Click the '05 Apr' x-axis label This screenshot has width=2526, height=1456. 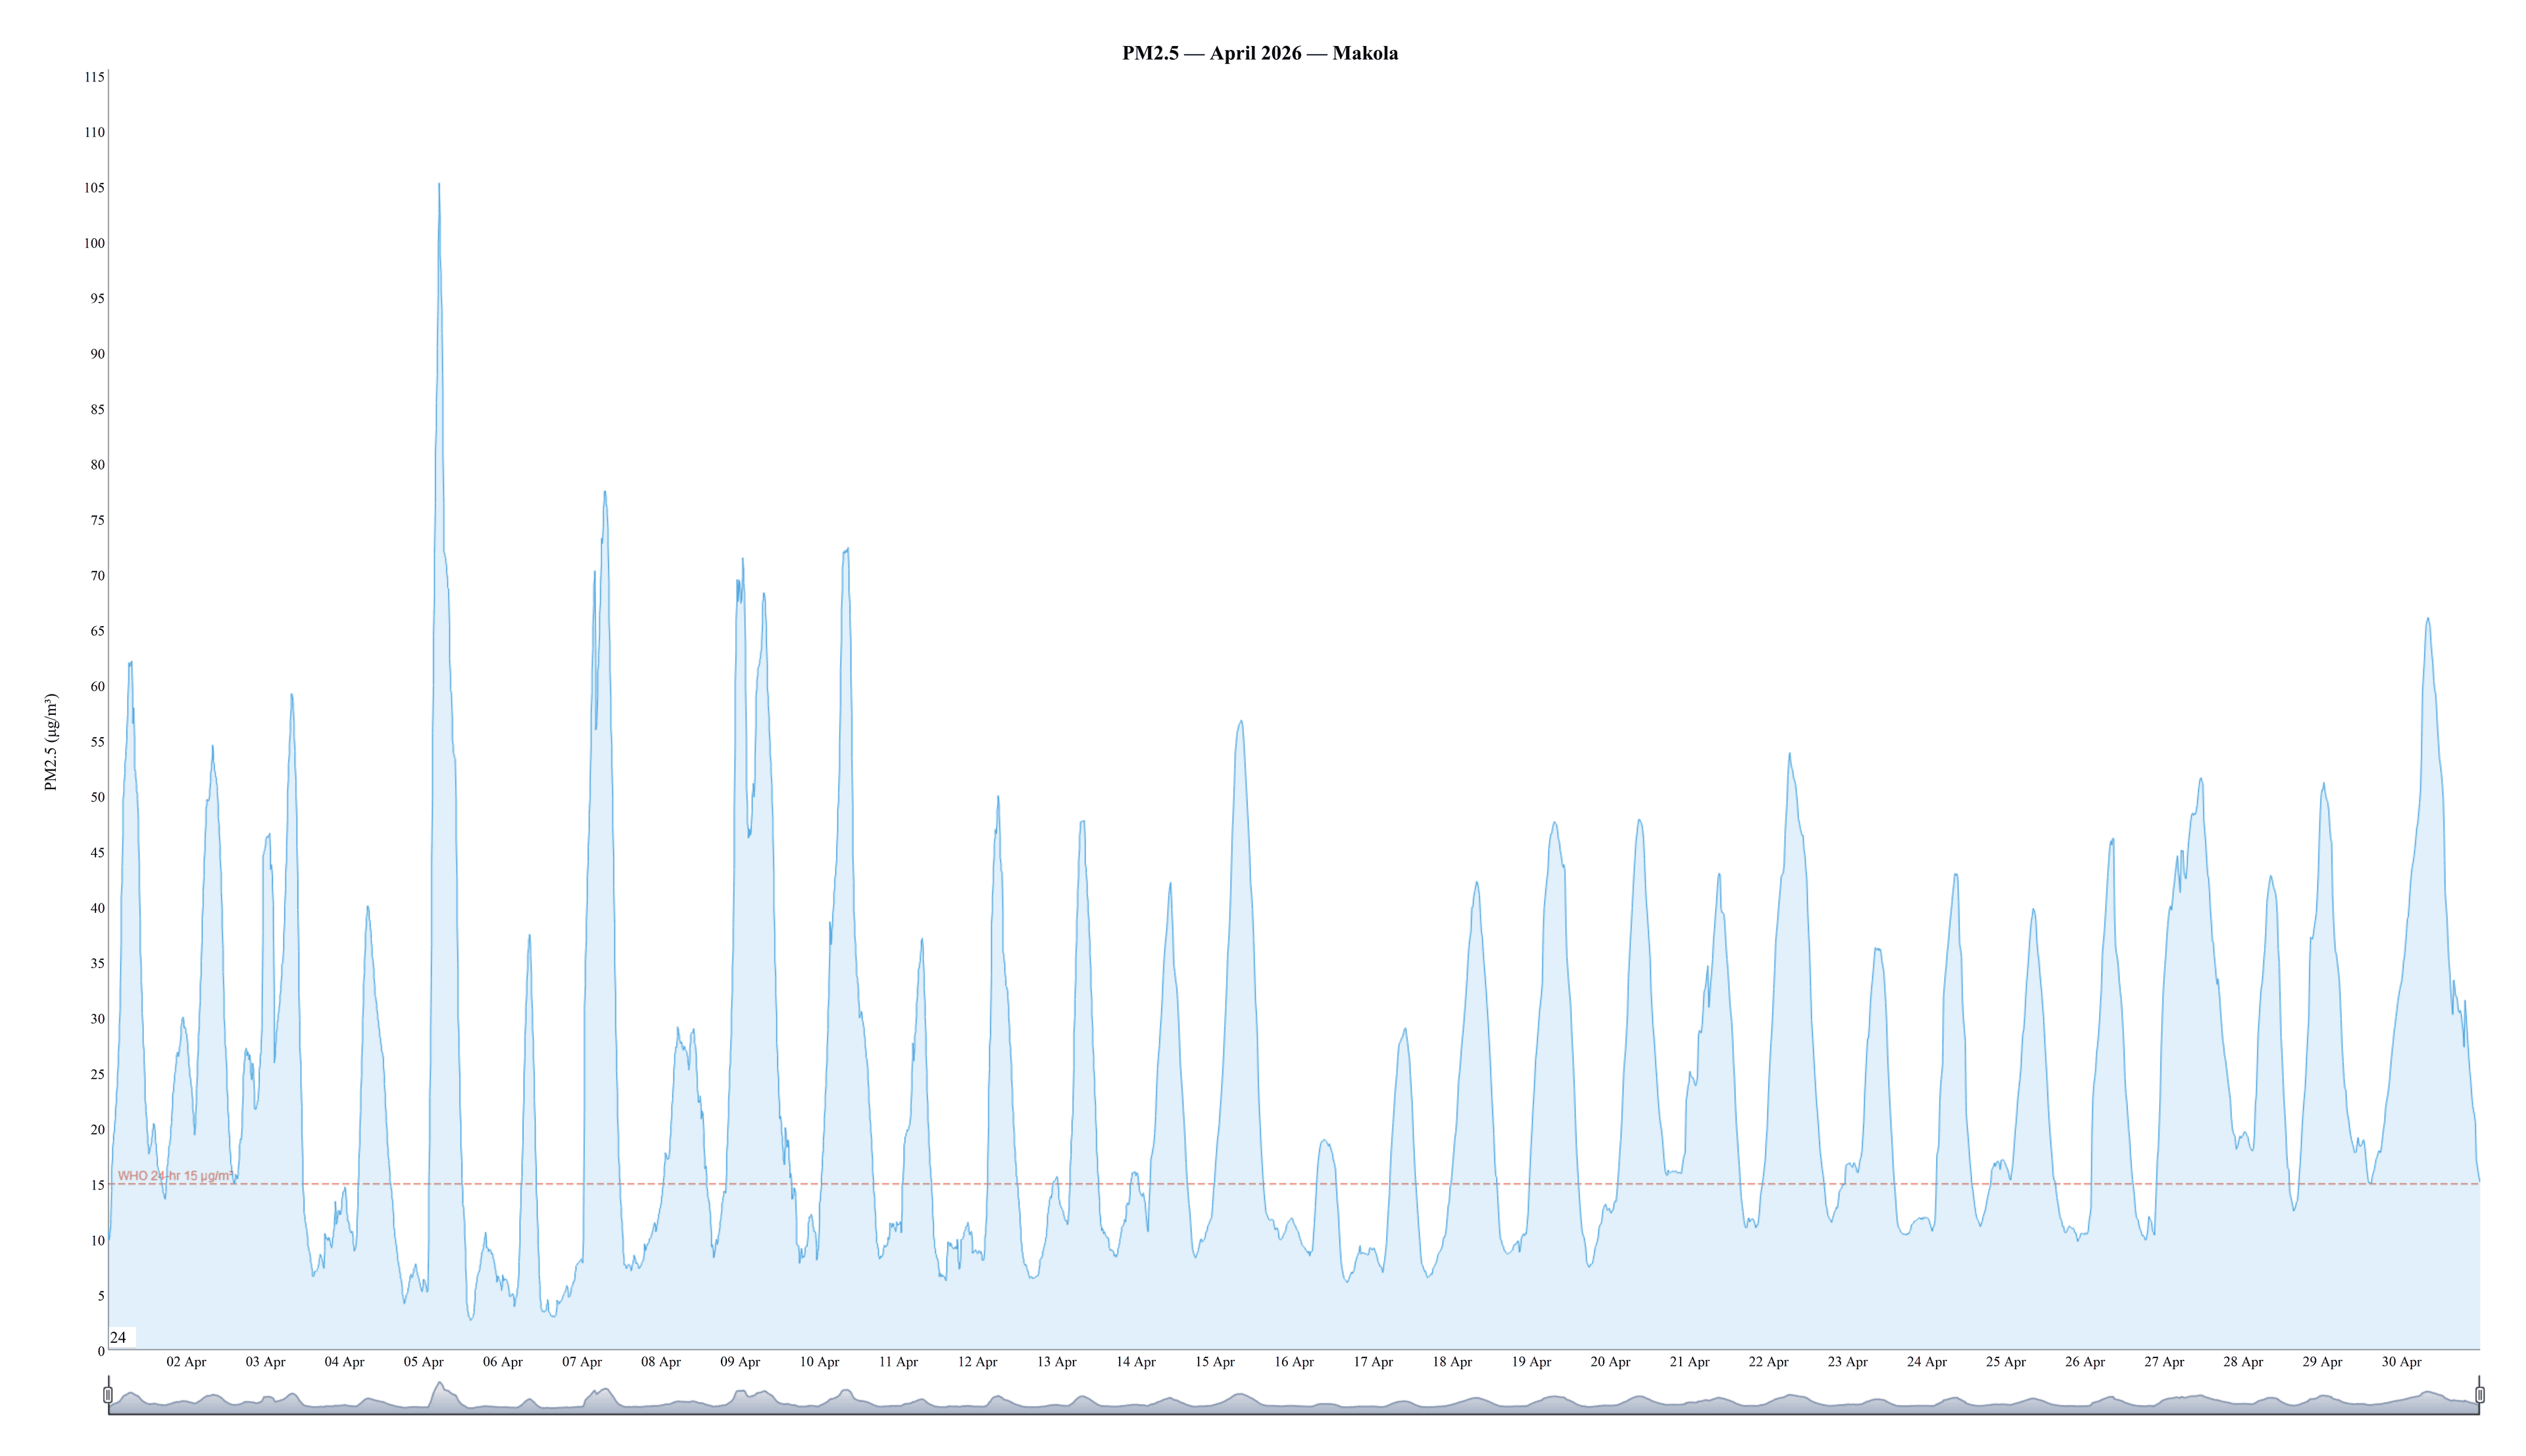coord(424,1362)
